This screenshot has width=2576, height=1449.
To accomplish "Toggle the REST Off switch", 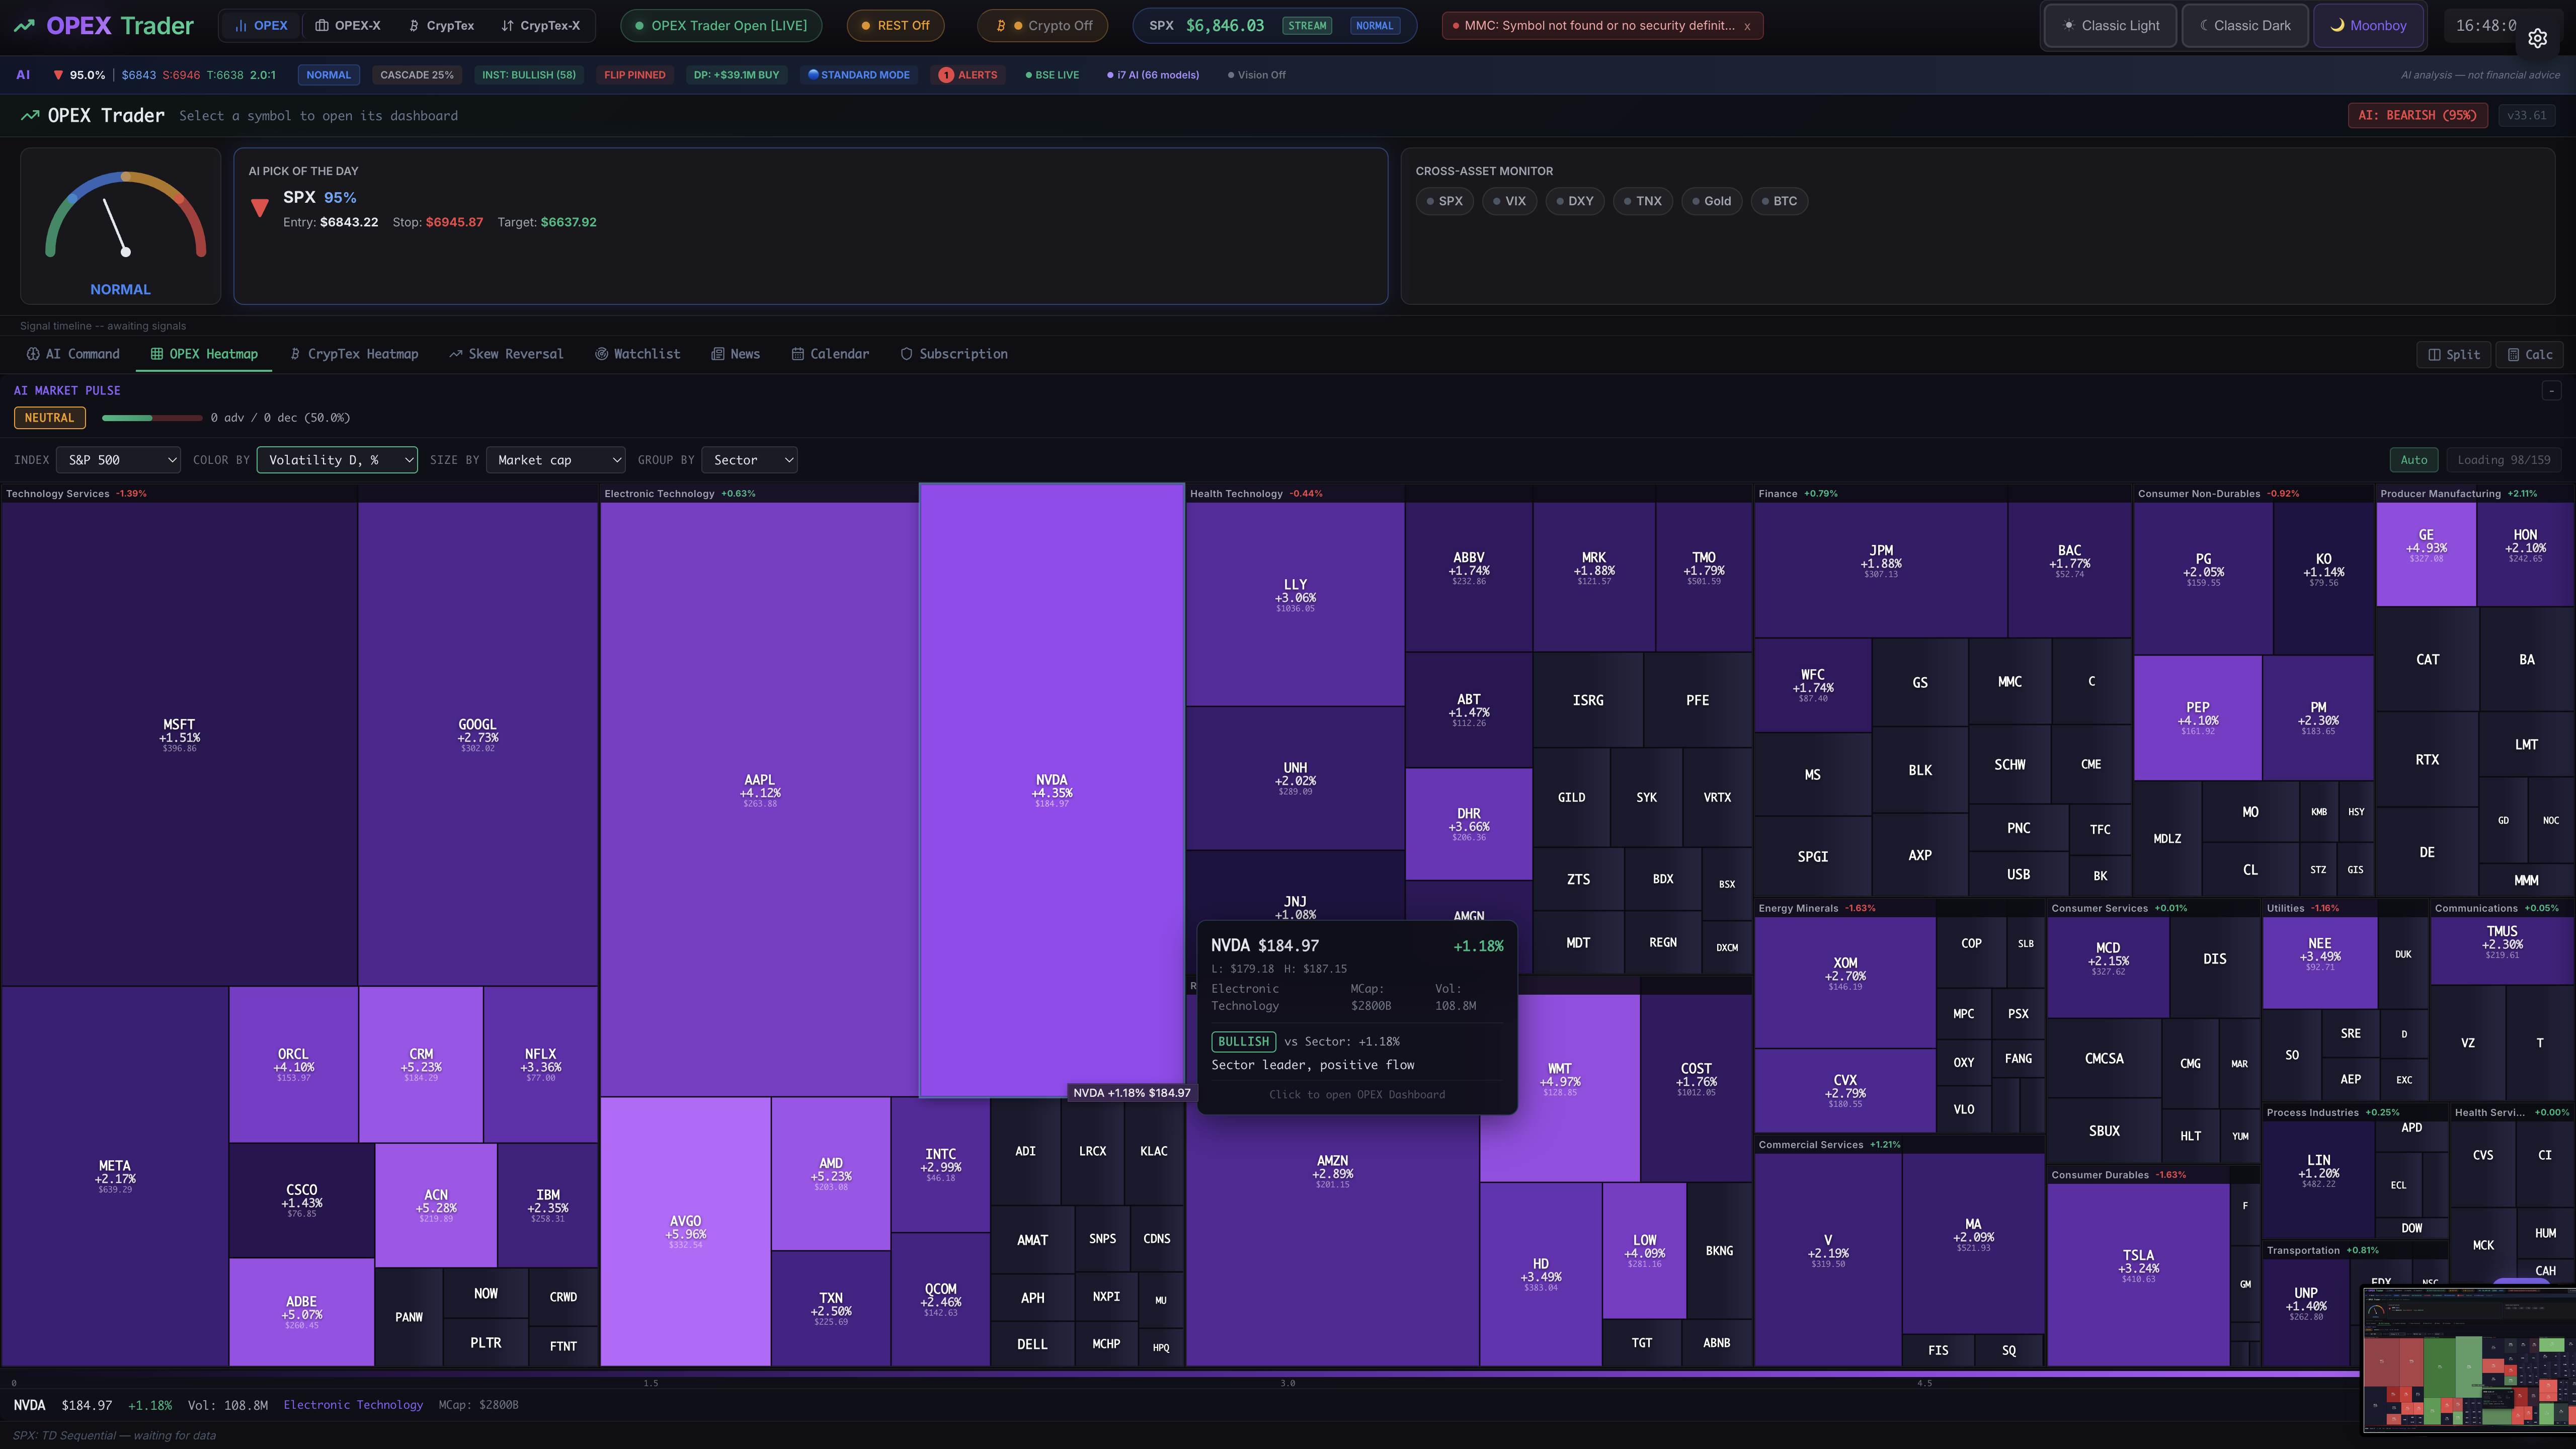I will tap(895, 26).
